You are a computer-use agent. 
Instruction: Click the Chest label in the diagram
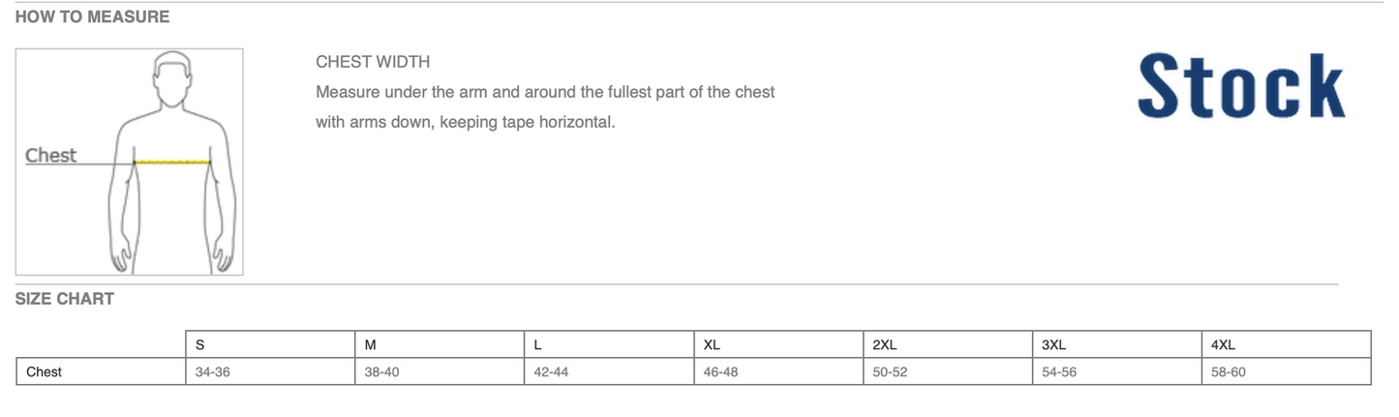[50, 155]
